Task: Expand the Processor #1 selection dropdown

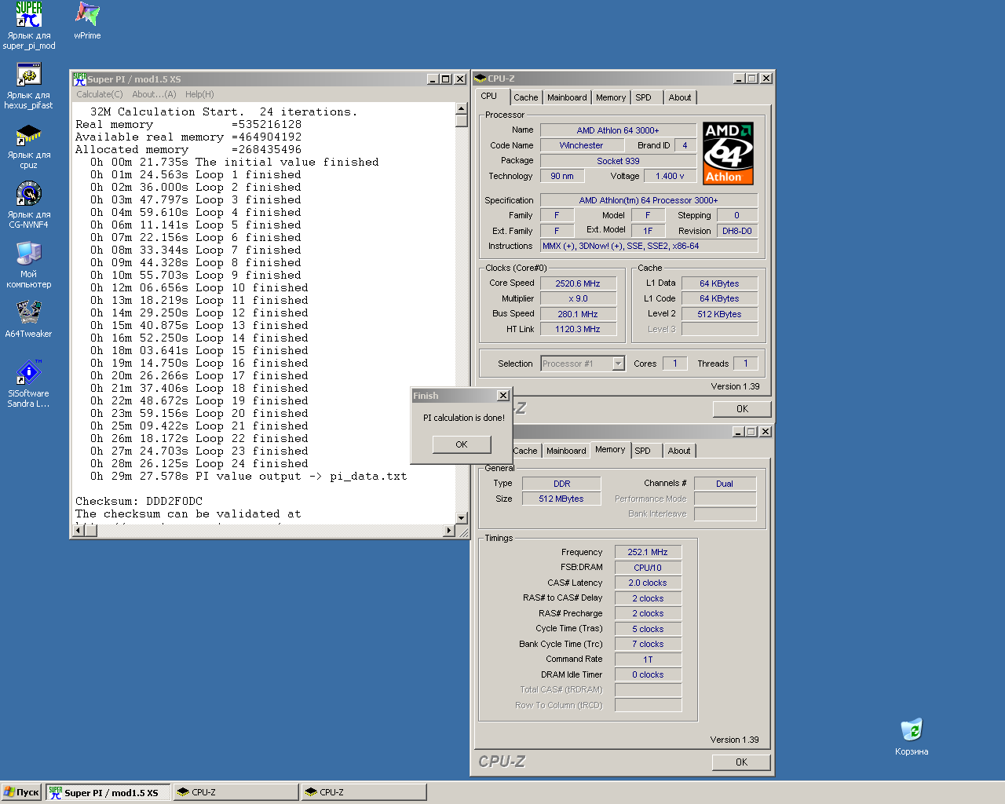Action: (618, 364)
